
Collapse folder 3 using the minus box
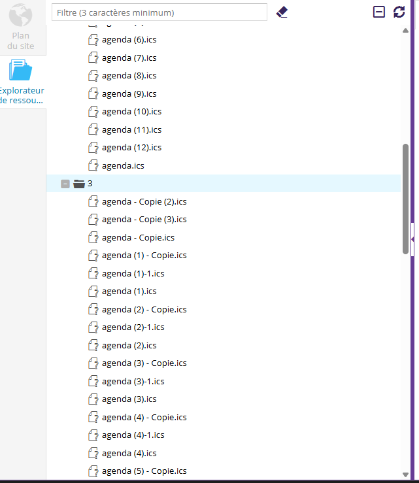coord(65,184)
